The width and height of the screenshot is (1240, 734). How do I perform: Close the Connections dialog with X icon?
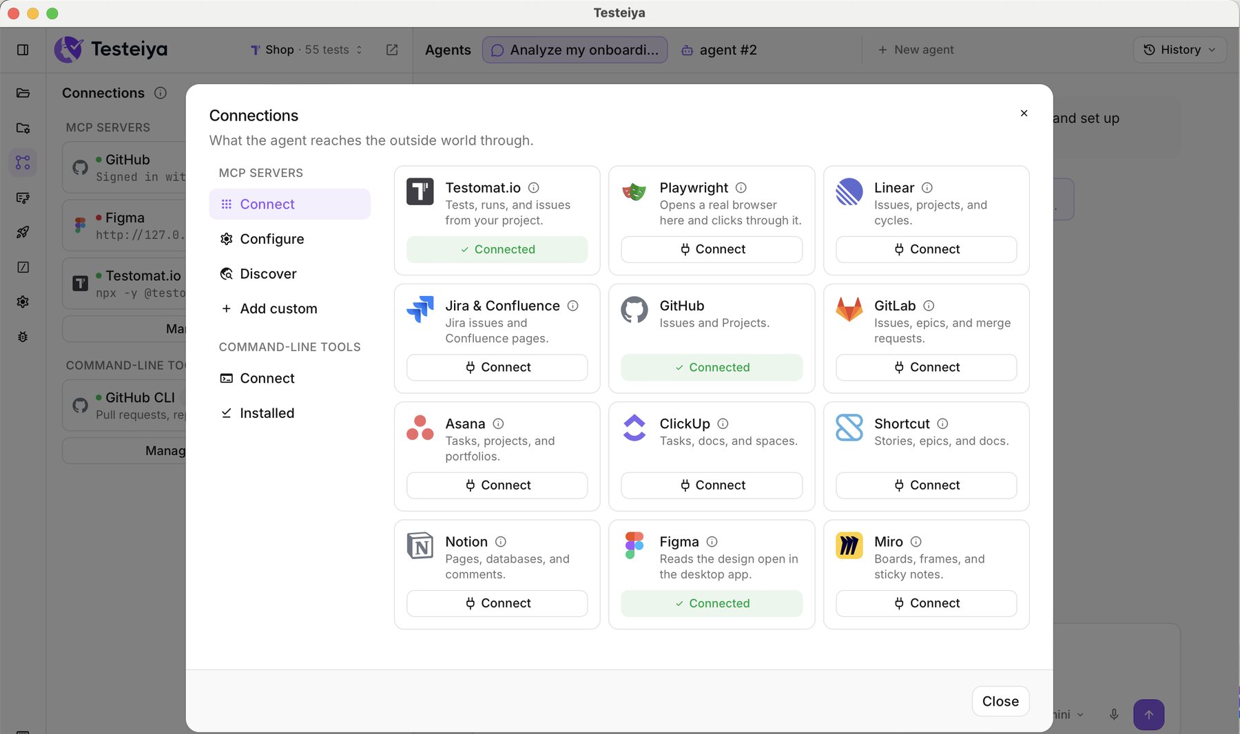[x=1024, y=113]
